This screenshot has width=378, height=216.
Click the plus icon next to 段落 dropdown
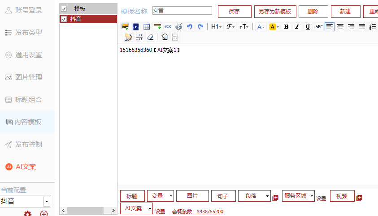tap(275, 198)
